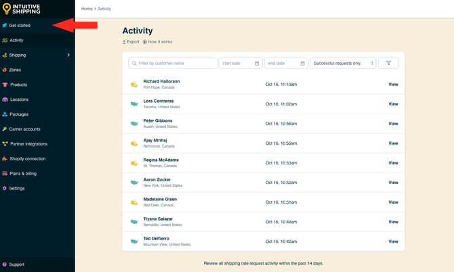Open Carrier accounts
The height and width of the screenshot is (272, 454).
[24, 129]
